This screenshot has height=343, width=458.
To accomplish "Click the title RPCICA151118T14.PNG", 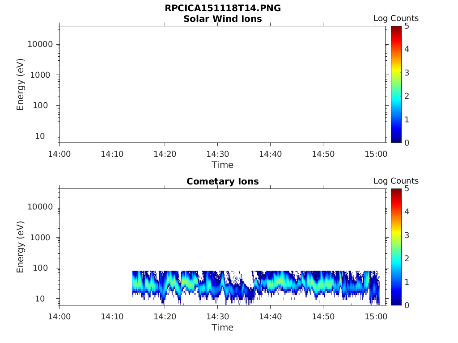I will tap(223, 8).
